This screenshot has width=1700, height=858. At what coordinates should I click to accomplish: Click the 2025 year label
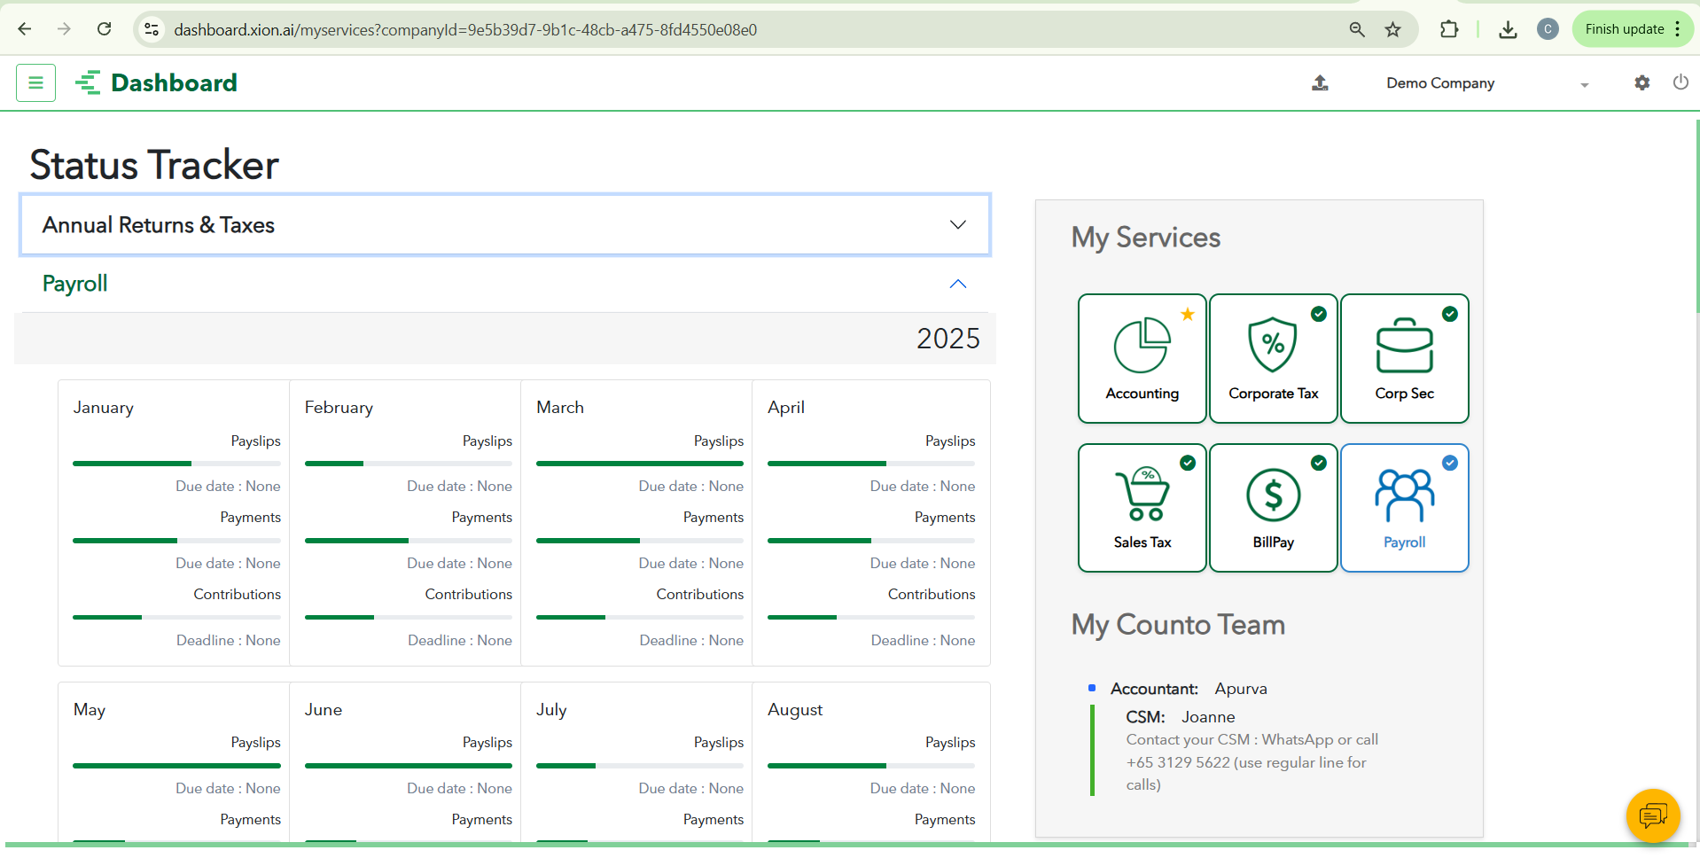pos(948,339)
